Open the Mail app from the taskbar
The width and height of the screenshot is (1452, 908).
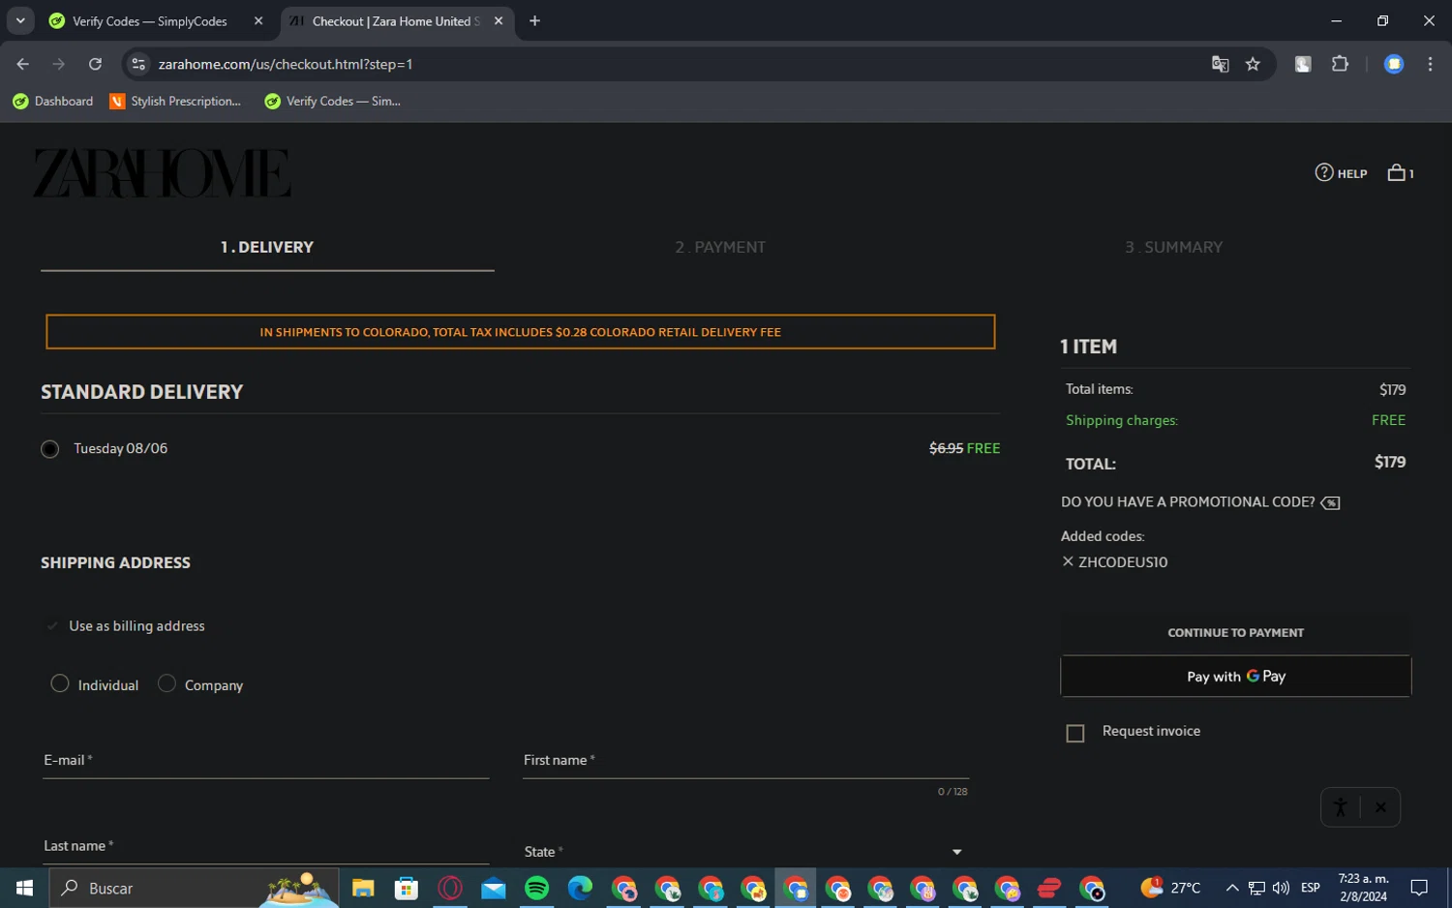point(494,888)
